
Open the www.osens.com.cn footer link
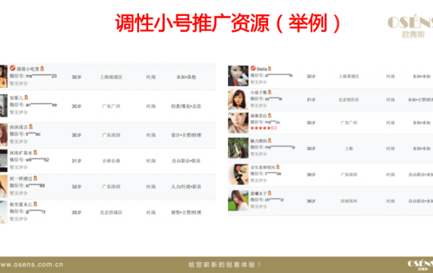point(32,265)
